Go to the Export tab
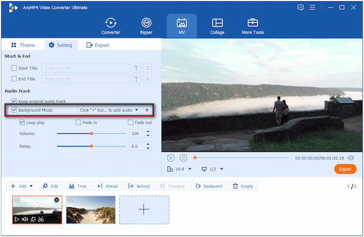Image resolution: width=364 pixels, height=237 pixels. [98, 45]
